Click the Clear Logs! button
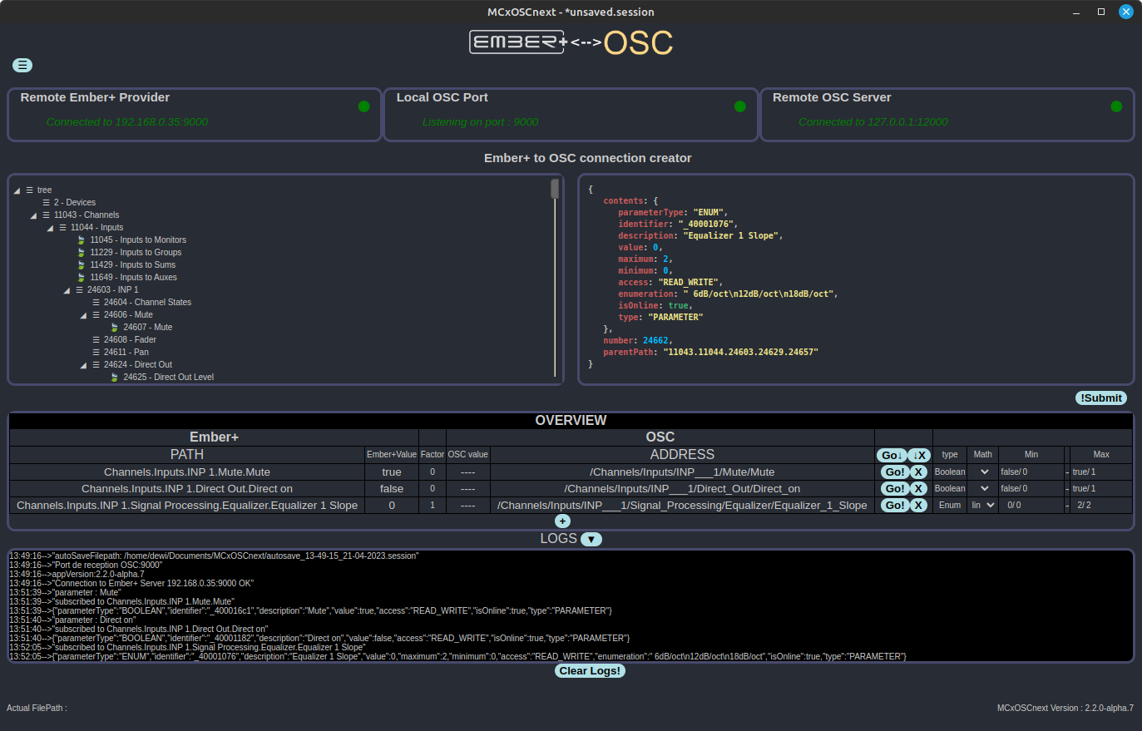The height and width of the screenshot is (731, 1142). (x=590, y=671)
